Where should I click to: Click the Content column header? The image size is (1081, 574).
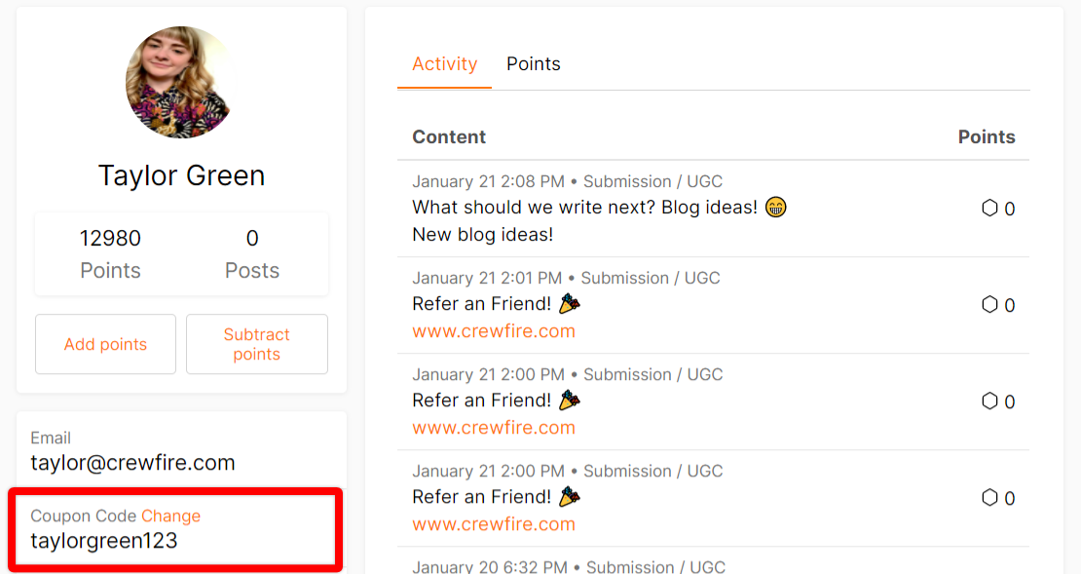pyautogui.click(x=449, y=136)
